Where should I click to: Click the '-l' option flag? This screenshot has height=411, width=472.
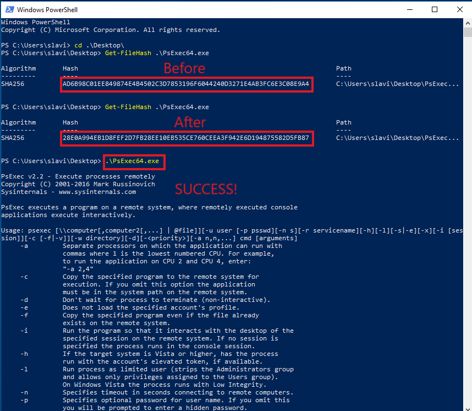[24, 369]
